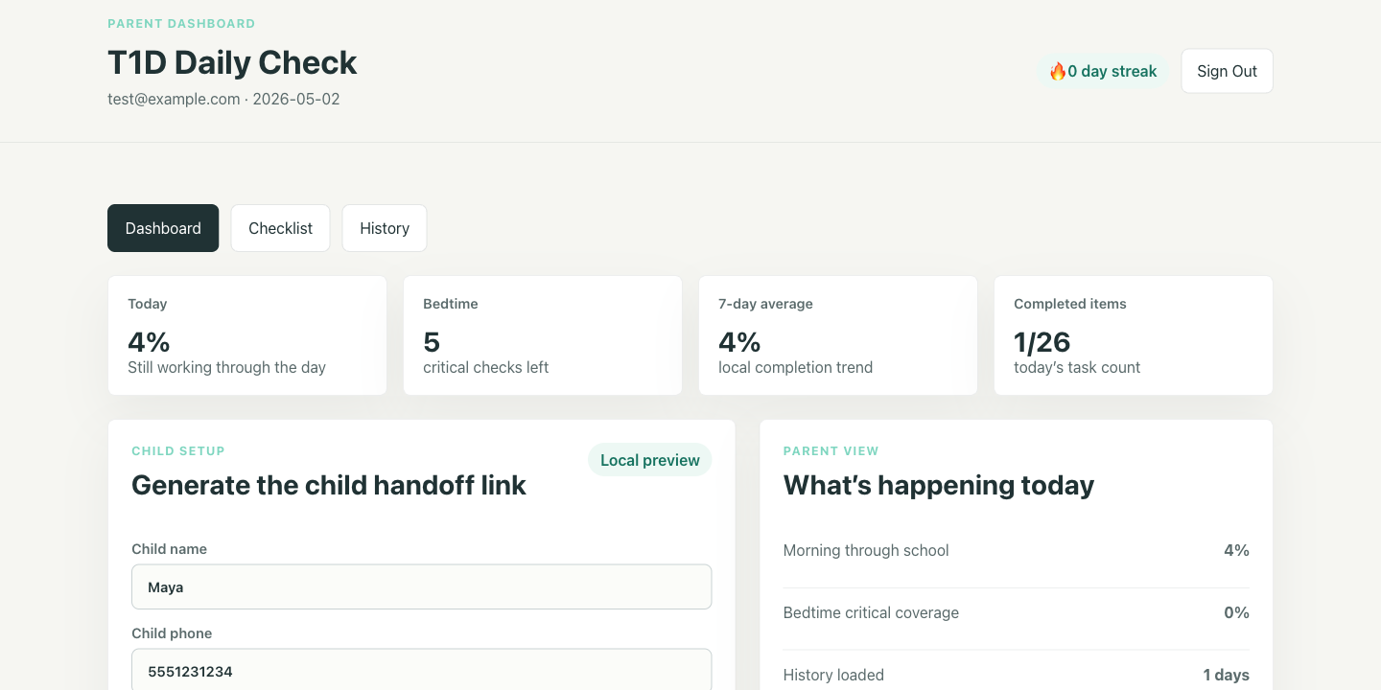Click the Today 4% stat card
1381x690 pixels.
pyautogui.click(x=247, y=335)
